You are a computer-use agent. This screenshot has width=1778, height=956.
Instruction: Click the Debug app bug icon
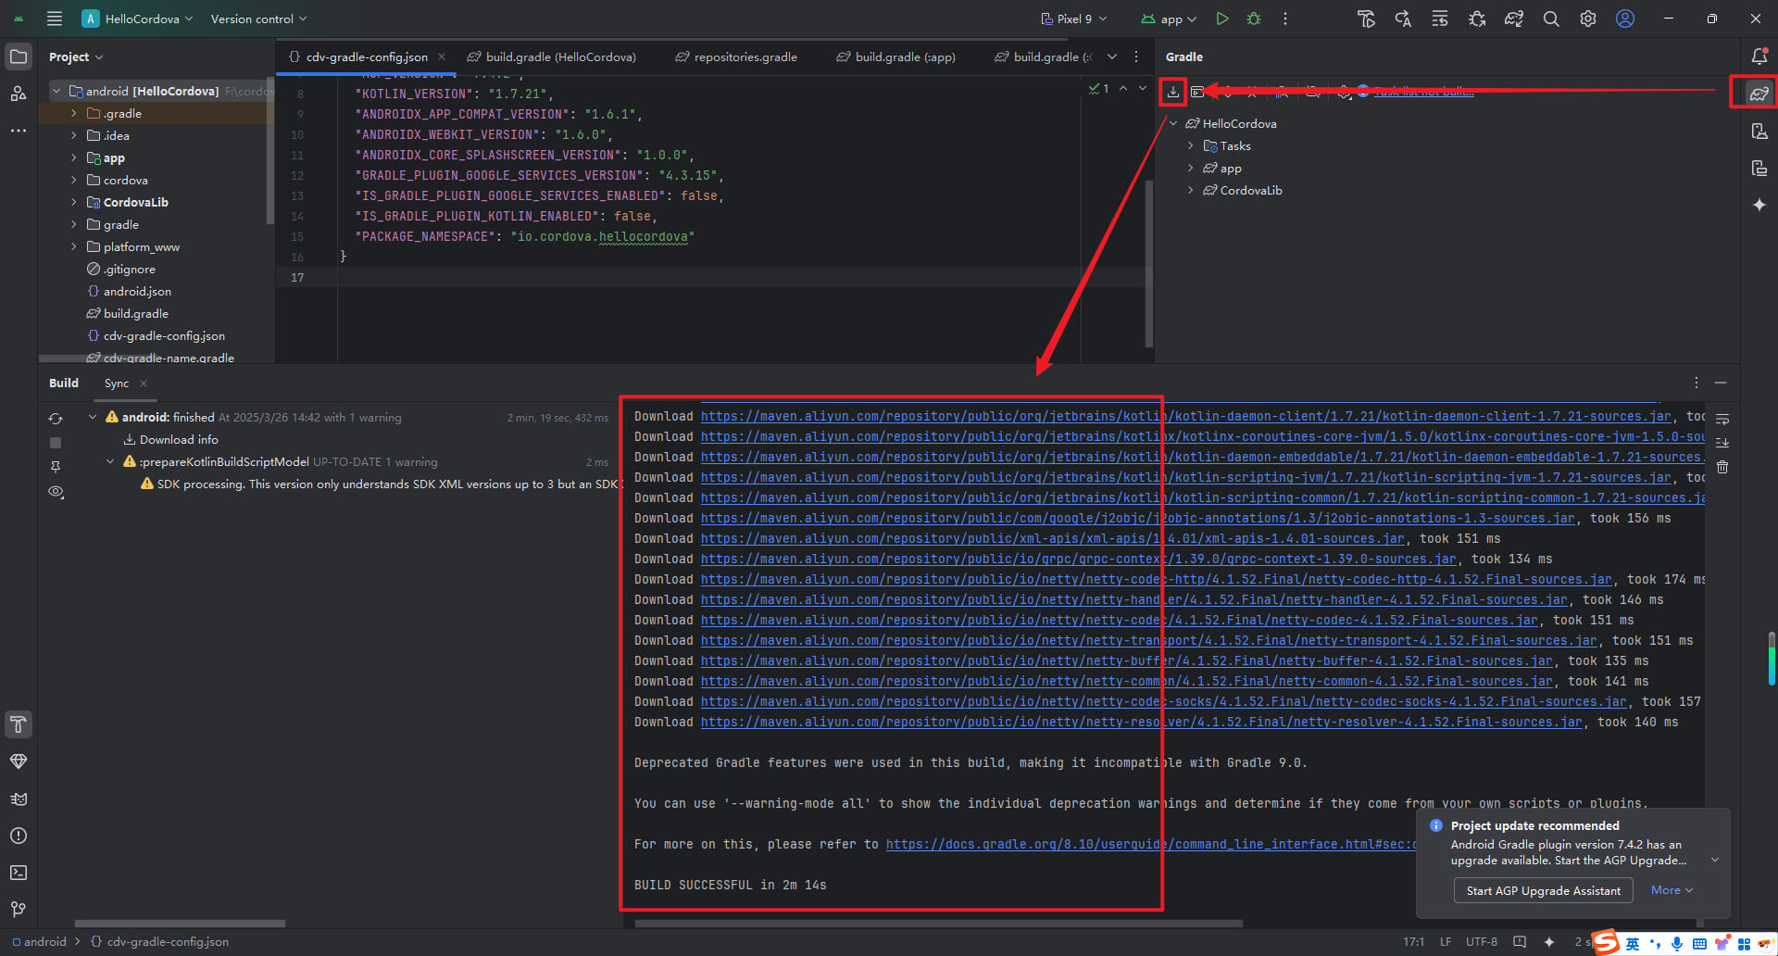pyautogui.click(x=1254, y=19)
